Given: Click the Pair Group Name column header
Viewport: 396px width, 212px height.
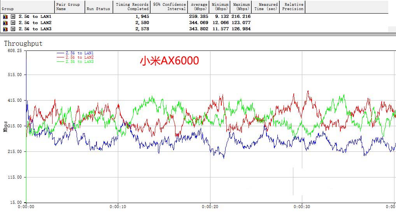Looking at the screenshot, I should coord(70,7).
